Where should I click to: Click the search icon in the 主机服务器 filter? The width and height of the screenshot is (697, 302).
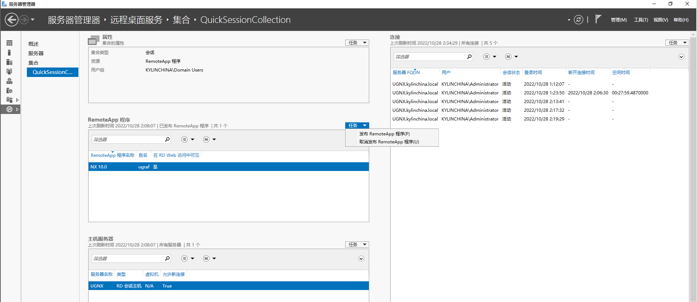tap(167, 258)
